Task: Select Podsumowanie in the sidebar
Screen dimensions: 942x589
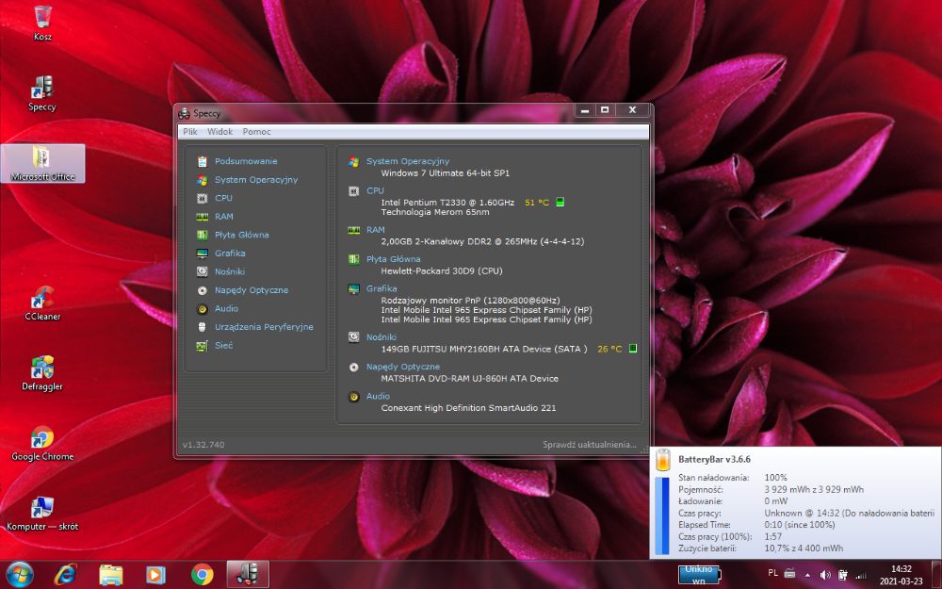Action: [x=246, y=161]
